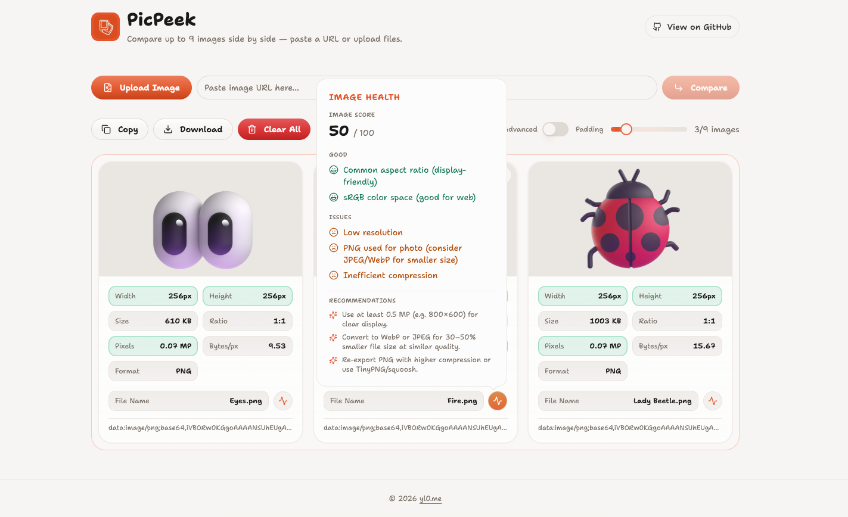848x517 pixels.
Task: Show image health for Lady Beetle.png
Action: click(x=712, y=401)
